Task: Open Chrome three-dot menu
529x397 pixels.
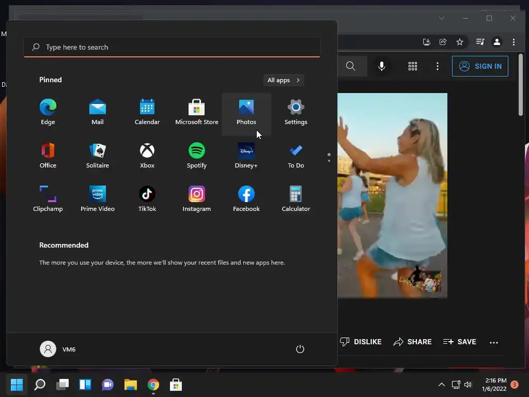Action: coord(514,42)
